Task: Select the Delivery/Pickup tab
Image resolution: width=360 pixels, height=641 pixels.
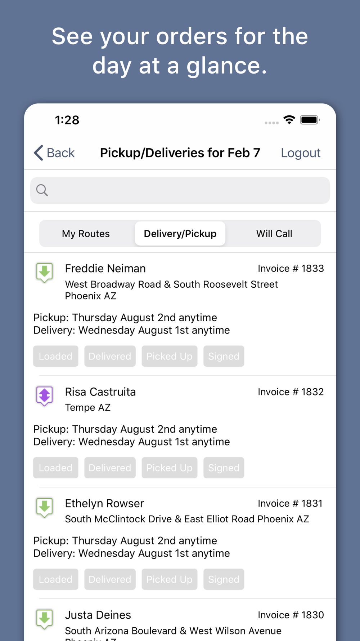Action: [180, 234]
